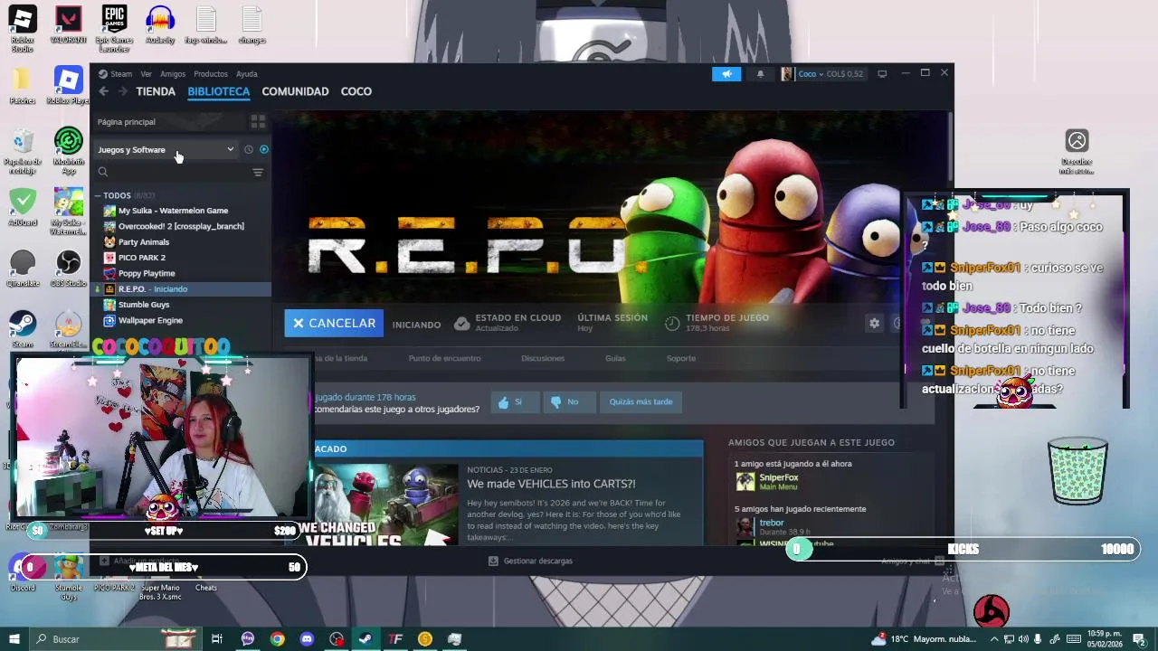The image size is (1158, 651).
Task: Open Audacity desktop icon
Action: [x=160, y=25]
